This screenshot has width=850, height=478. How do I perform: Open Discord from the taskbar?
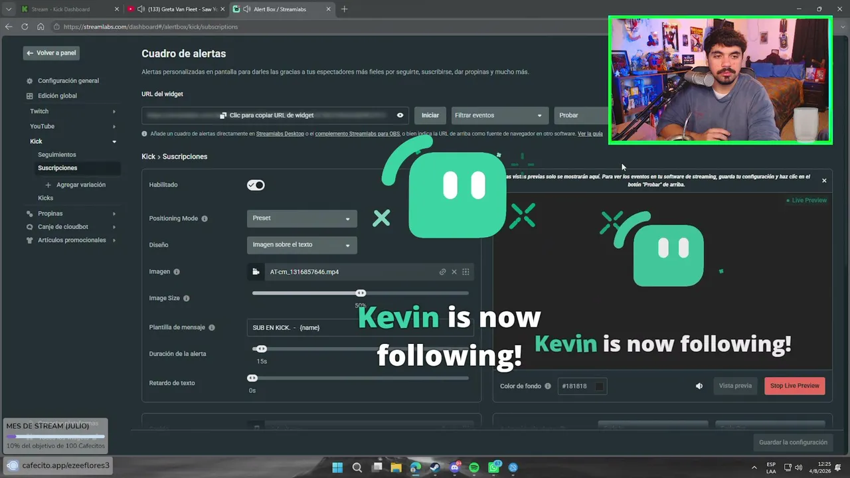pyautogui.click(x=455, y=467)
